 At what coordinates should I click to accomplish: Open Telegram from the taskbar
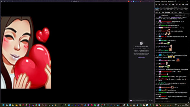(x=137, y=105)
